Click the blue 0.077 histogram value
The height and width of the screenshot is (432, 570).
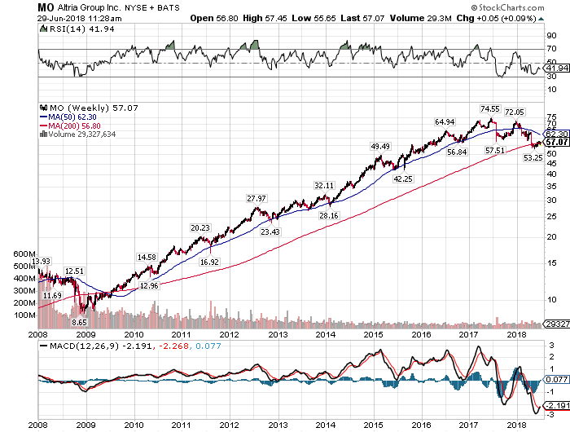pyautogui.click(x=208, y=346)
